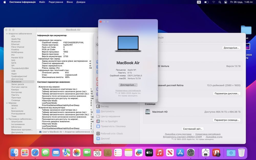The width and height of the screenshot is (256, 160).
Task: Launch Freeform from the Dock
Action: coord(139,153)
